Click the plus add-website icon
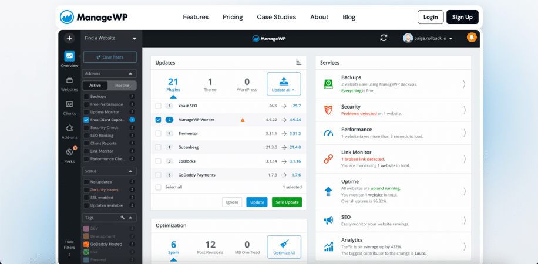This screenshot has width=538, height=264. [x=69, y=38]
